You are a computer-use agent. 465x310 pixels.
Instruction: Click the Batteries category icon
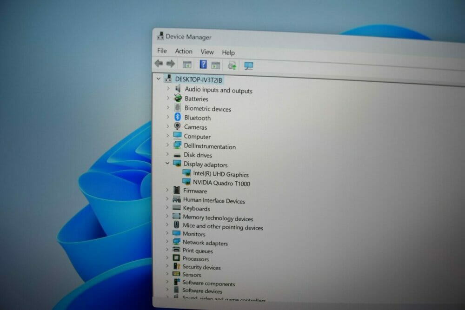178,98
